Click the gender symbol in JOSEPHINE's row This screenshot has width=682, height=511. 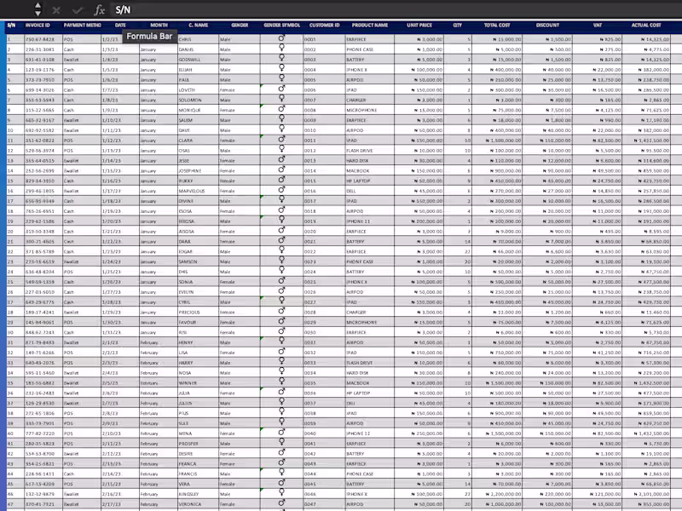point(282,169)
